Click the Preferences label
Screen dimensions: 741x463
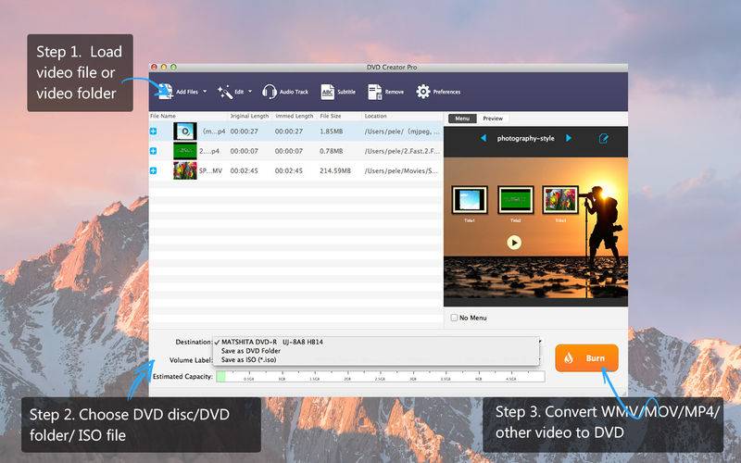point(446,92)
